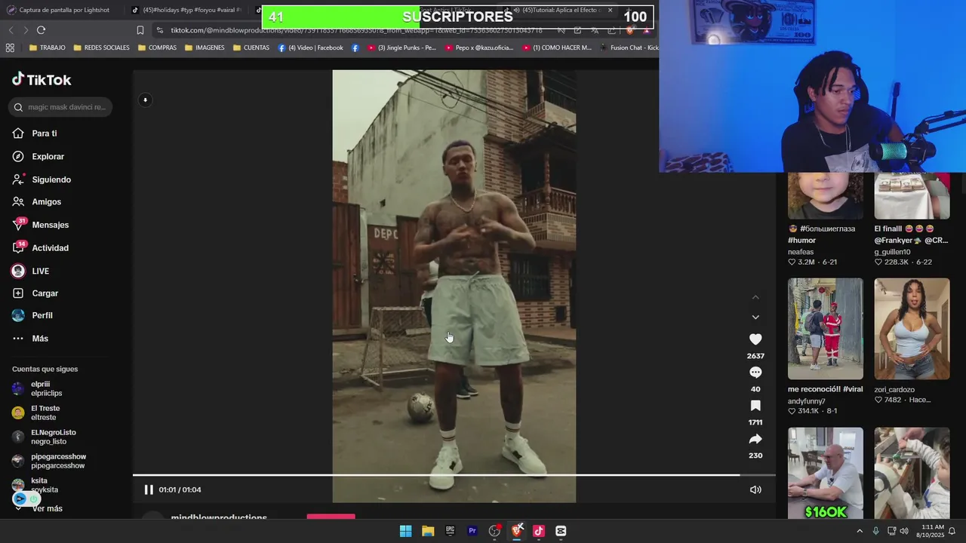Open the neafeas creator name
Screen dimensions: 966x543
pos(801,252)
